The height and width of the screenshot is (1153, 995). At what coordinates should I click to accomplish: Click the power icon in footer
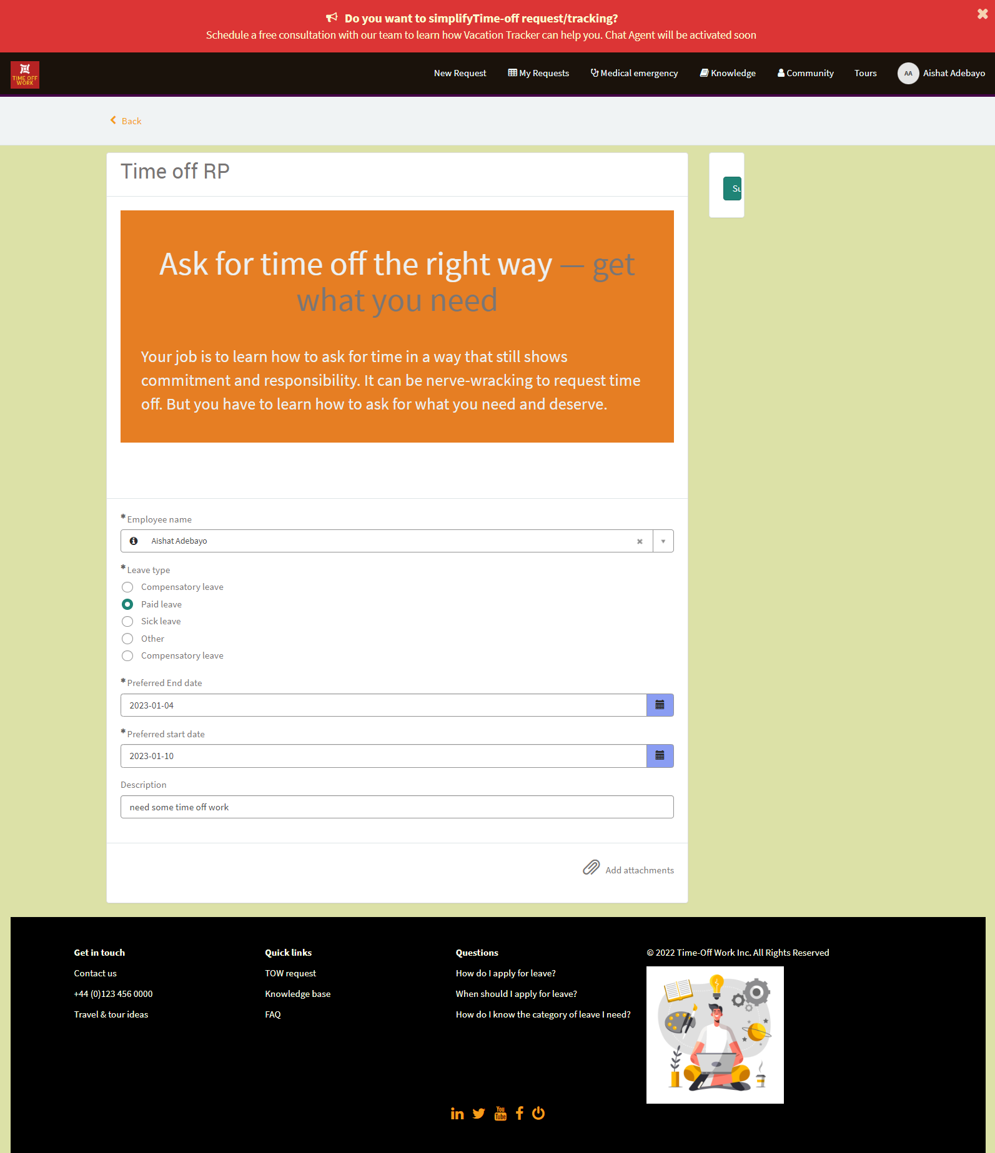click(538, 1114)
